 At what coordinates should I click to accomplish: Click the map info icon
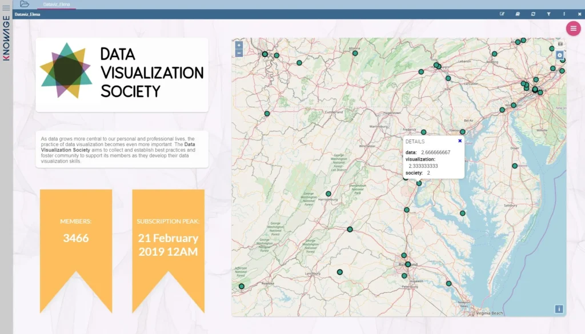point(559,309)
